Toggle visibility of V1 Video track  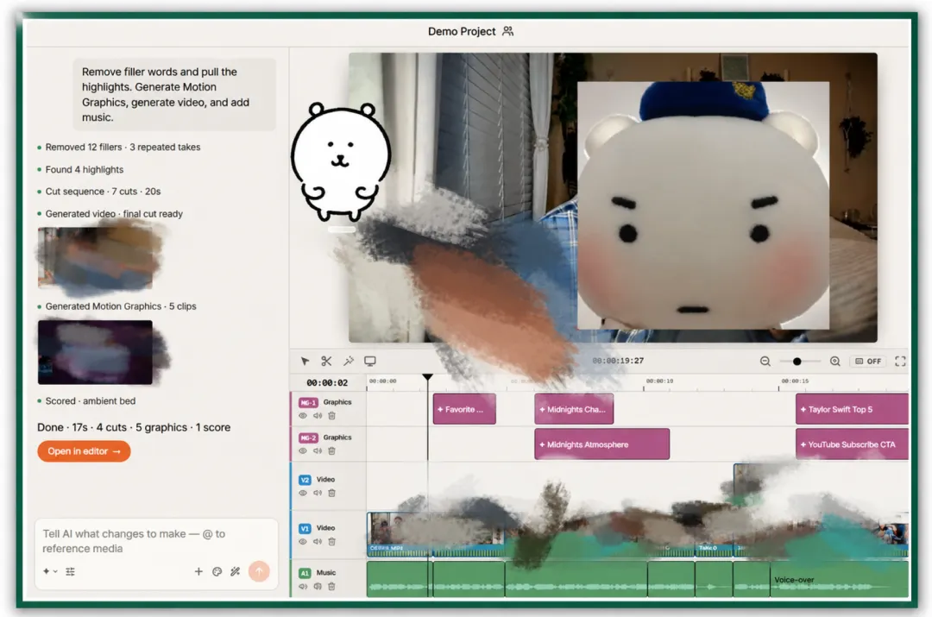tap(303, 542)
